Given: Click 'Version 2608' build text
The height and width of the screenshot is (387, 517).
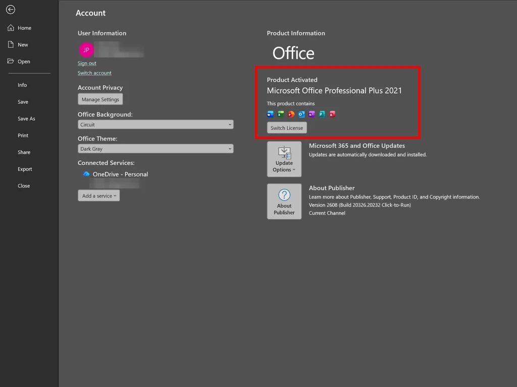Looking at the screenshot, I should 359,205.
